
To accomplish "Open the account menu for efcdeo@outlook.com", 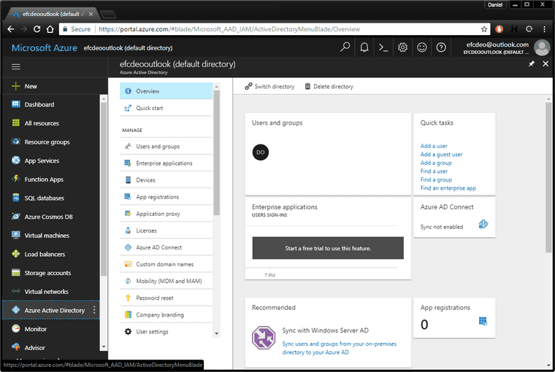I will coord(506,47).
